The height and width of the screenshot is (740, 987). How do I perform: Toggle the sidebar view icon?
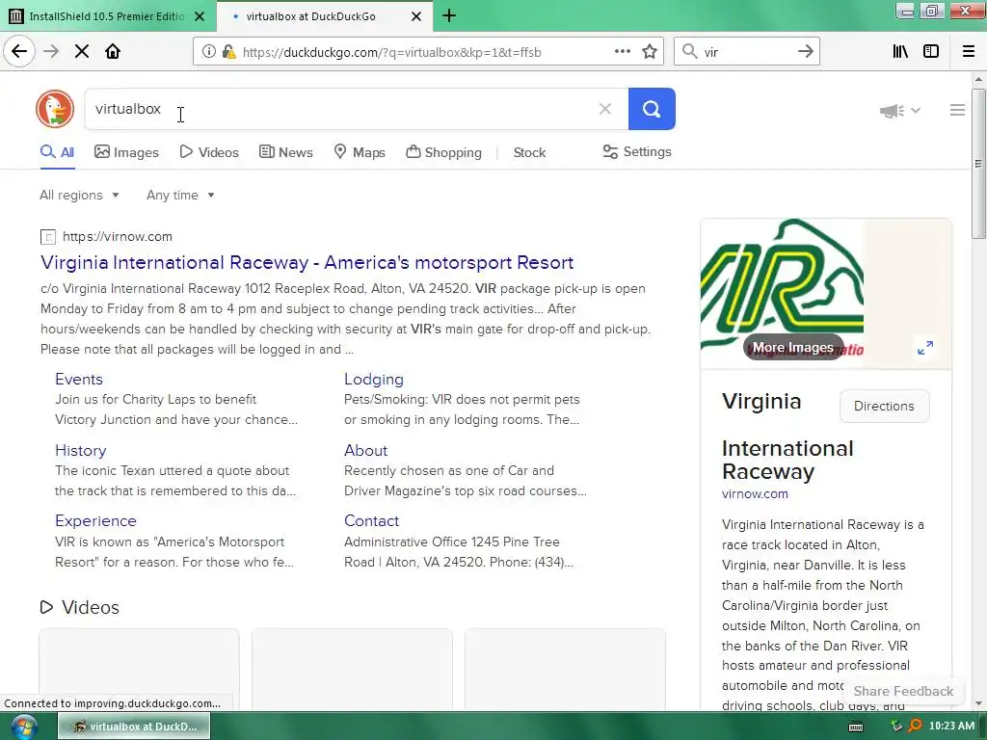pyautogui.click(x=931, y=52)
